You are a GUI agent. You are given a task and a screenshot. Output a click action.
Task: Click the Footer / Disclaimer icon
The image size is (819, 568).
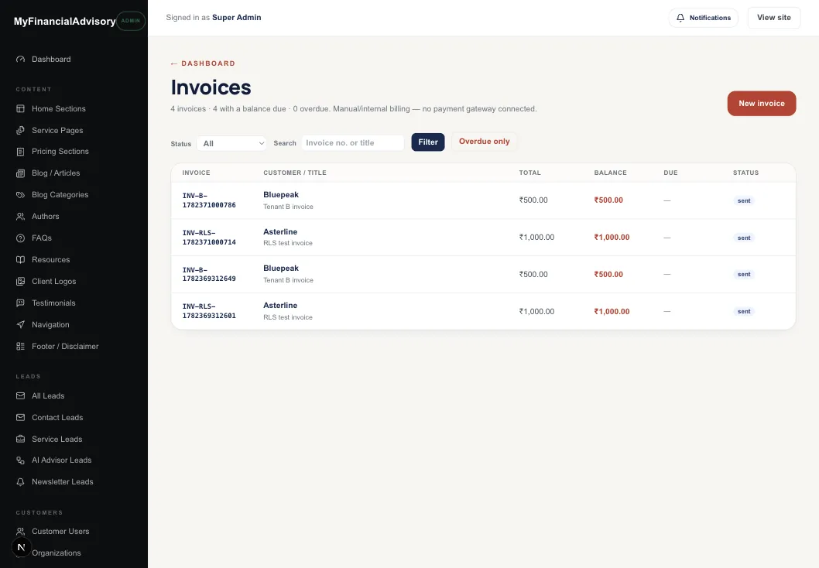point(20,346)
